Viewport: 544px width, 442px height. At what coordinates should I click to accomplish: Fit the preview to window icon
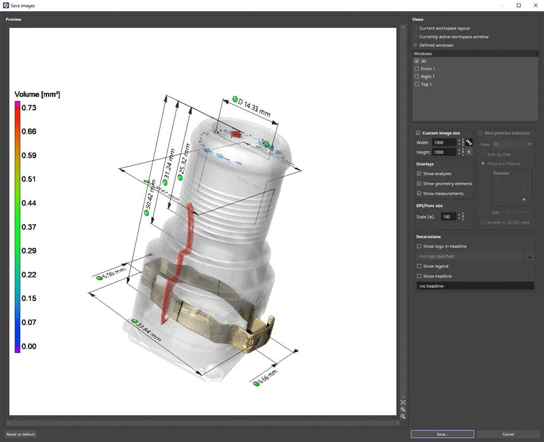[403, 402]
